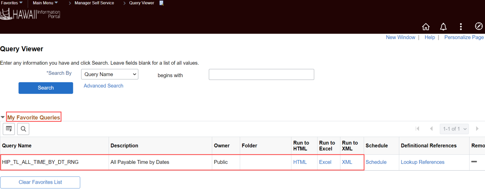
Task: Open the NavBar compass icon
Action: coord(478,27)
